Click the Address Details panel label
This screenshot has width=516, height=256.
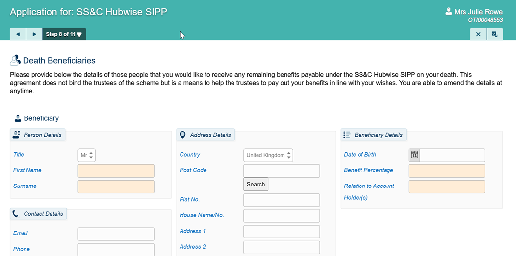point(210,135)
